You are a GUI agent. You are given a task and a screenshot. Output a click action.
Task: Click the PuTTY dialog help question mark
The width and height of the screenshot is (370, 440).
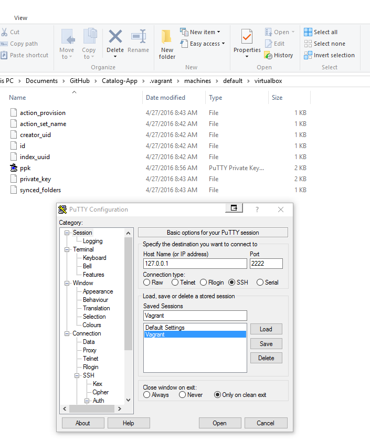257,209
